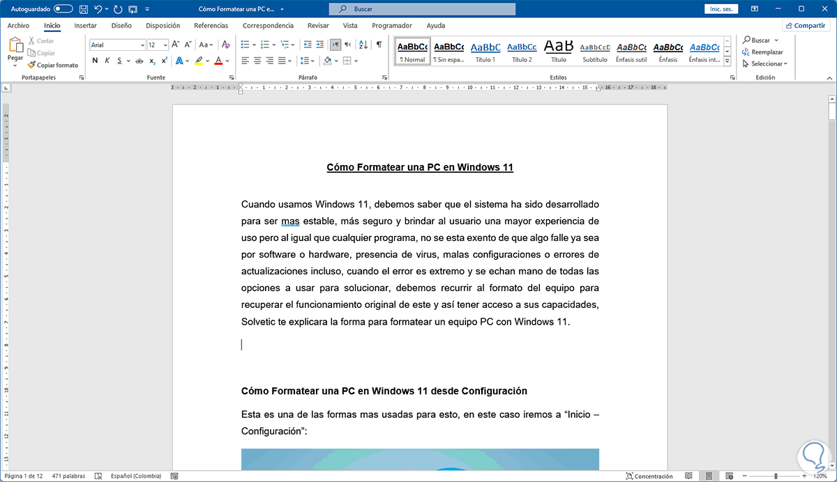Image resolution: width=837 pixels, height=482 pixels.
Task: Switch to the Referencias tab
Action: tap(211, 25)
